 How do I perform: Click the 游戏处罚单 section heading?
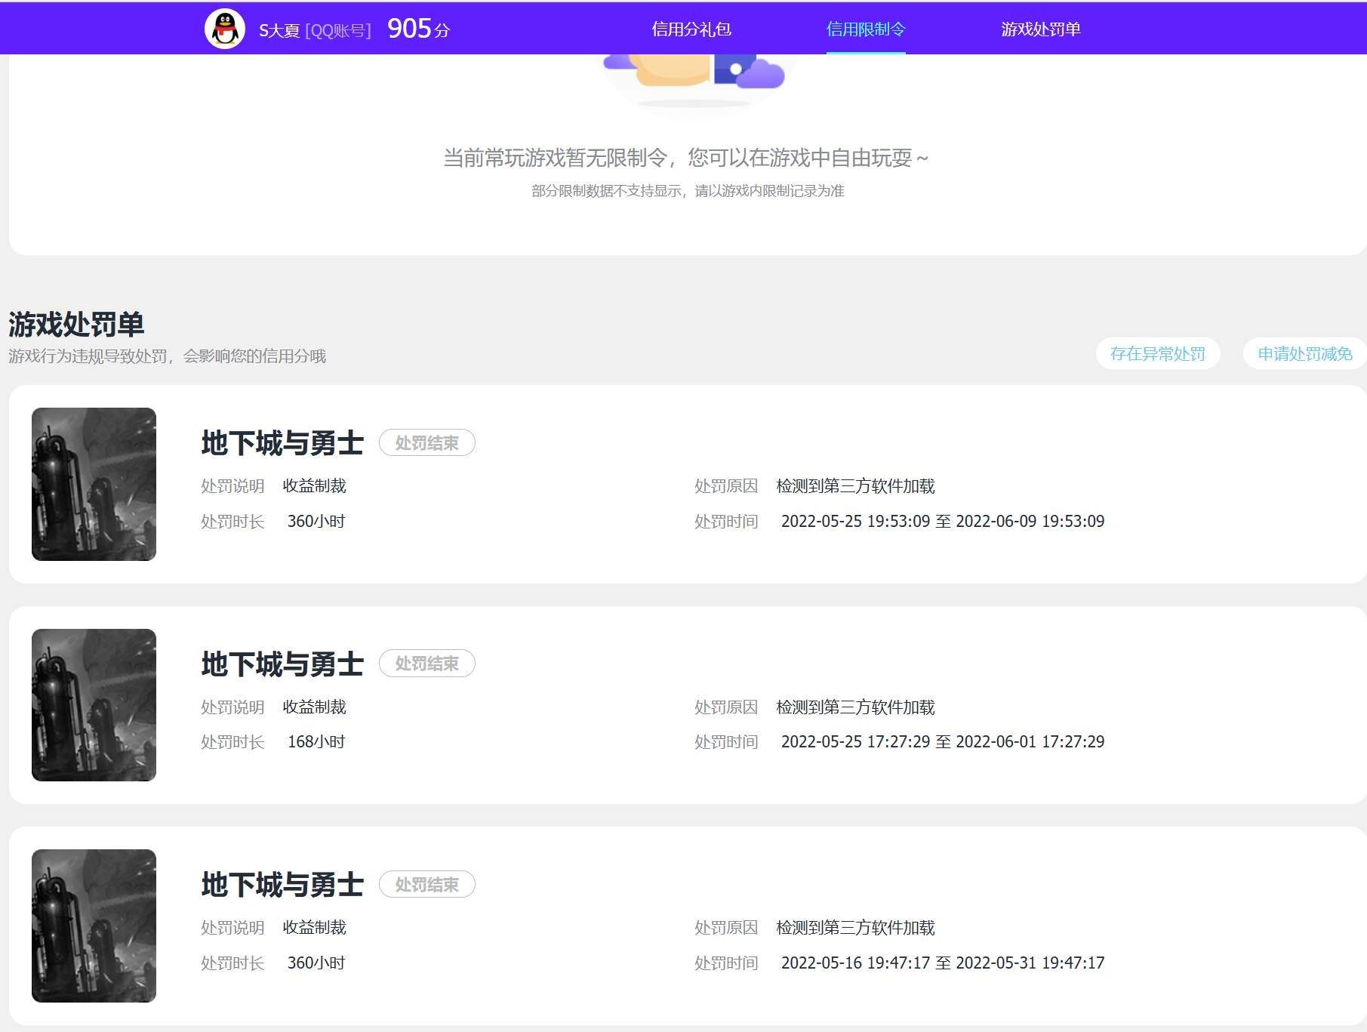(76, 325)
